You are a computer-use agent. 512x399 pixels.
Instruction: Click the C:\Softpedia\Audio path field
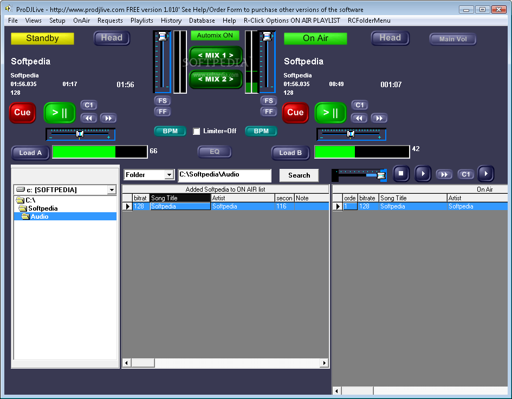tap(225, 175)
